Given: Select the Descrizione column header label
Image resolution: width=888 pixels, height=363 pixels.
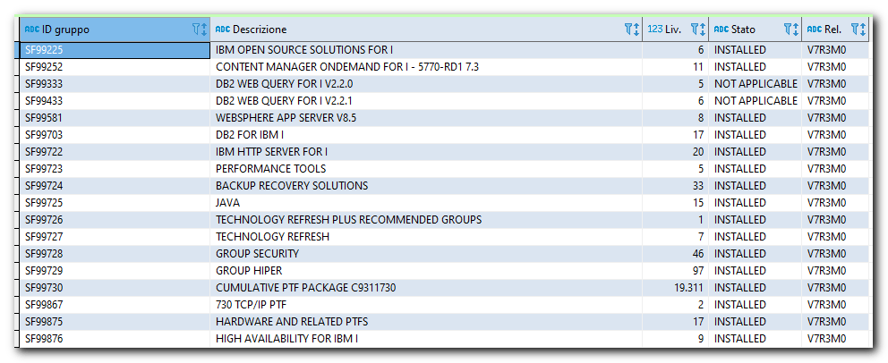Looking at the screenshot, I should (260, 30).
